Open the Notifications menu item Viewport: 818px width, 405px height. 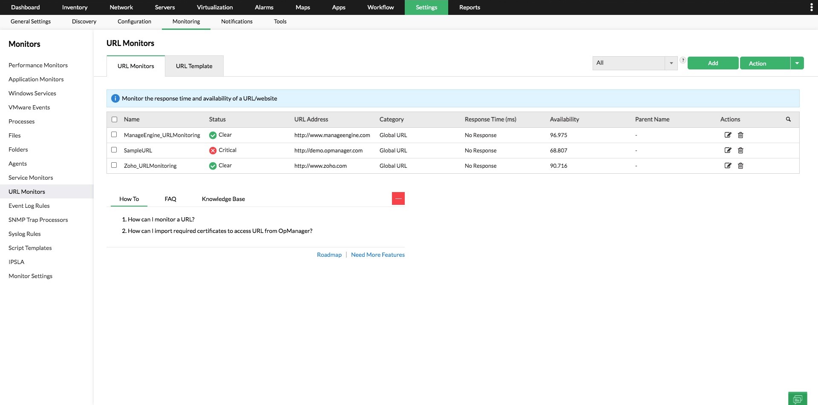236,21
